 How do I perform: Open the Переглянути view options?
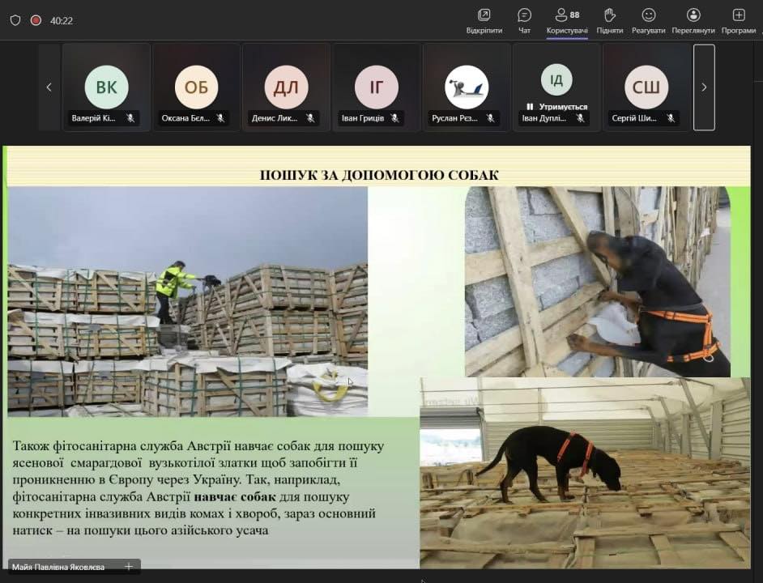point(693,15)
